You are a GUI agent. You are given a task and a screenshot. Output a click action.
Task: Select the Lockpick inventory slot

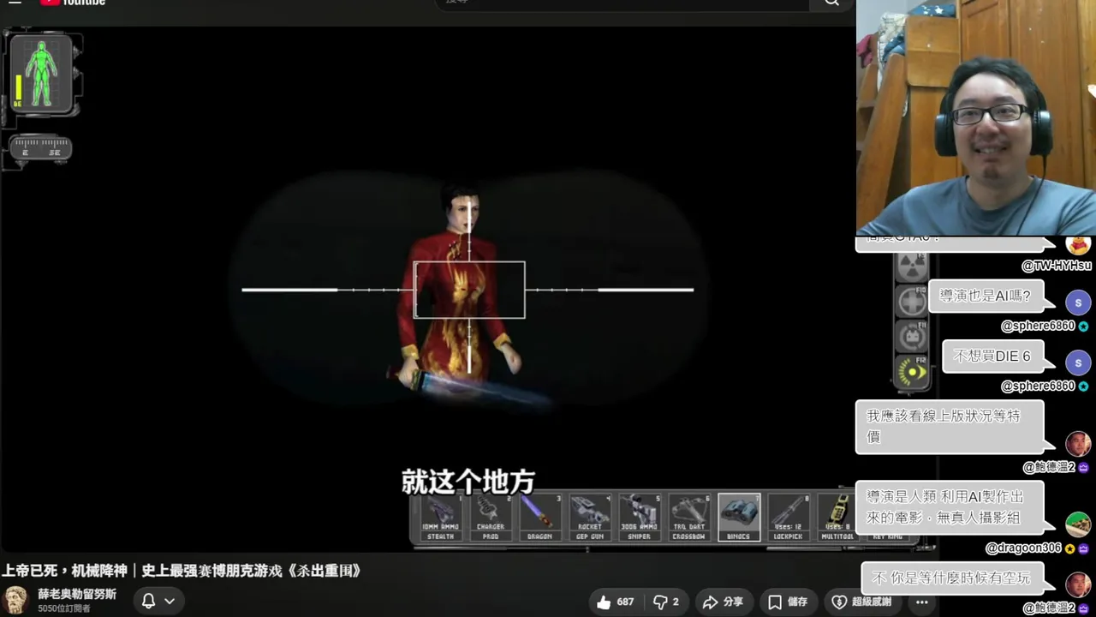[x=789, y=518]
